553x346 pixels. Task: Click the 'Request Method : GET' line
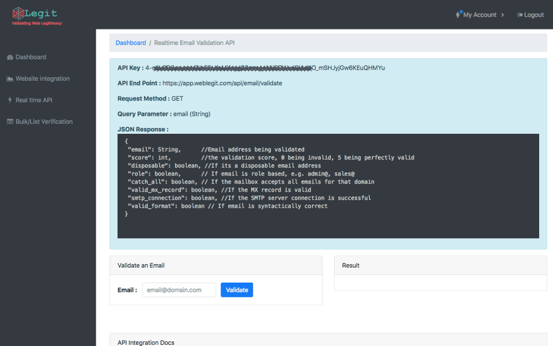click(x=150, y=99)
